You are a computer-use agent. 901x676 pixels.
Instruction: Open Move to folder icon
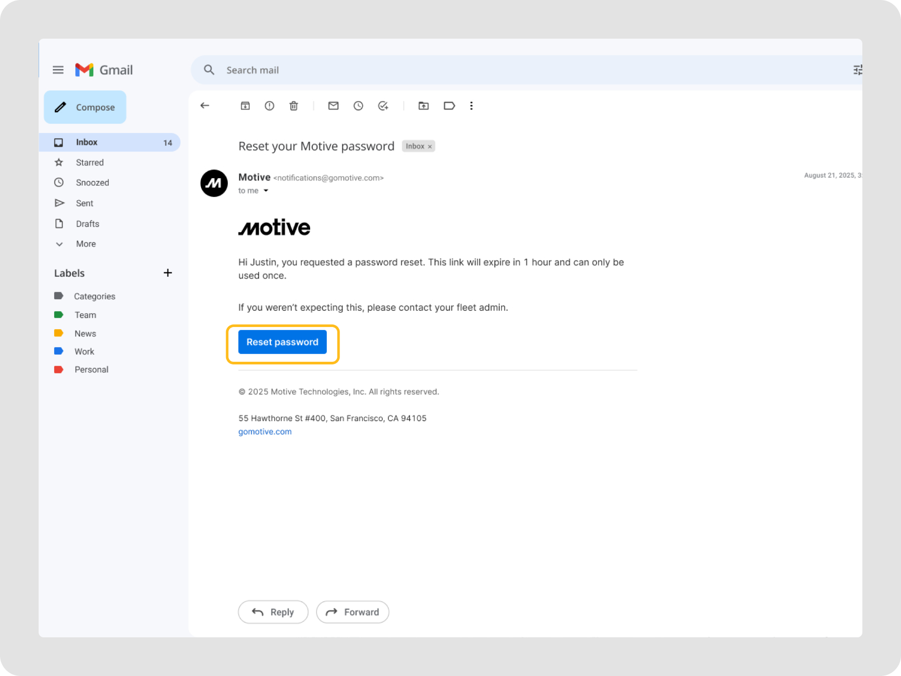tap(423, 106)
